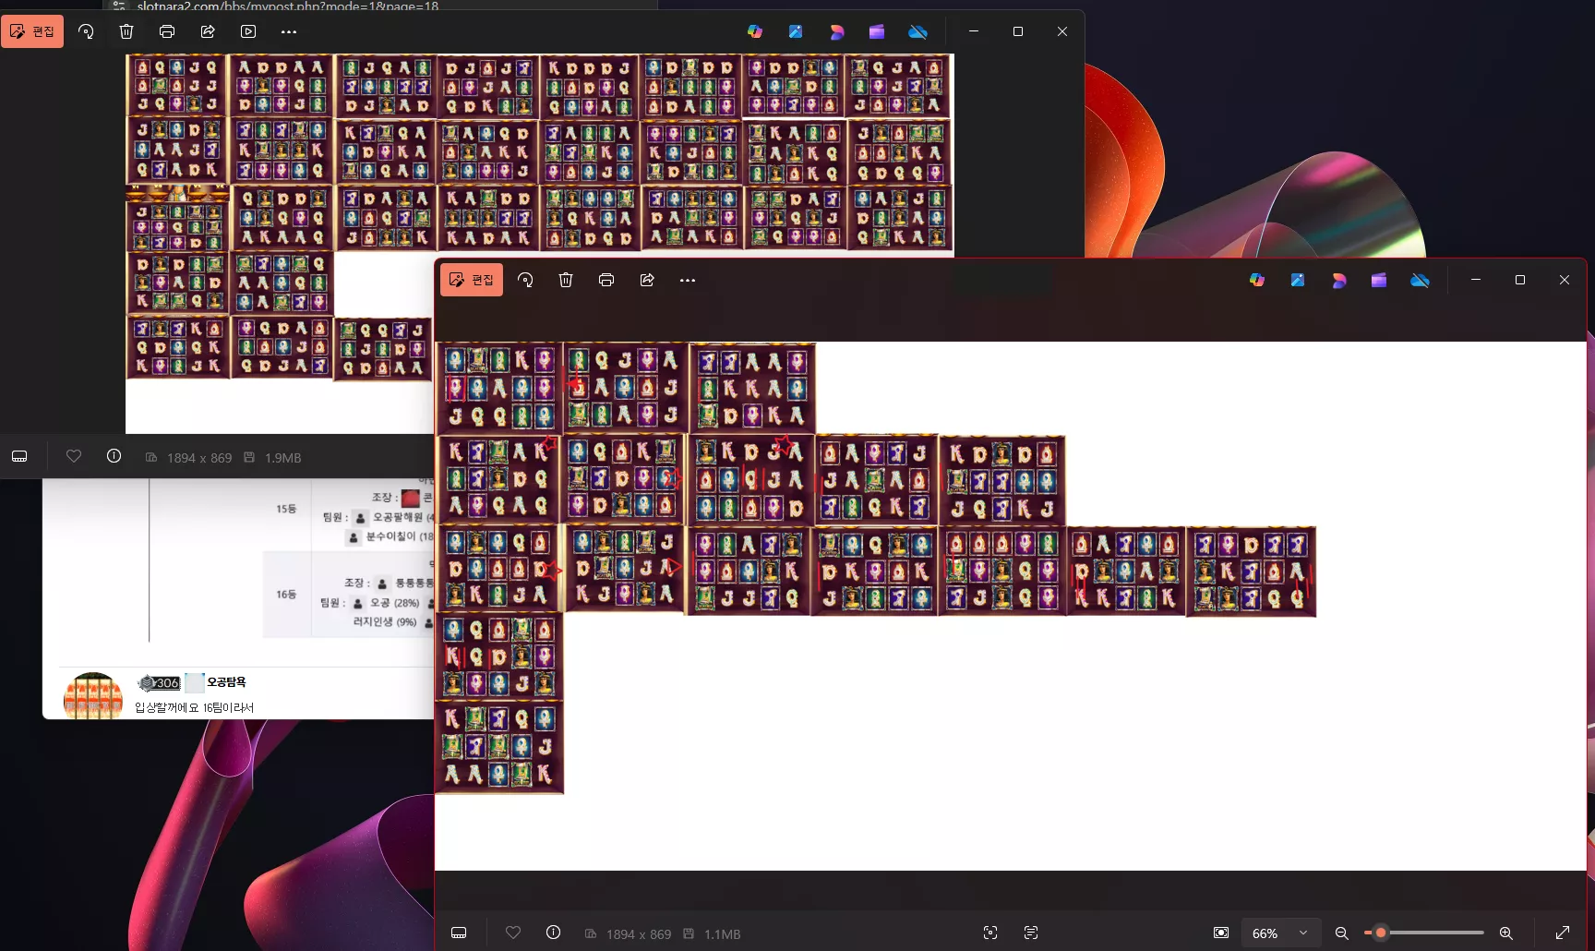Click the 16등 rank label in the browser
Image resolution: width=1595 pixels, height=951 pixels.
coord(286,595)
